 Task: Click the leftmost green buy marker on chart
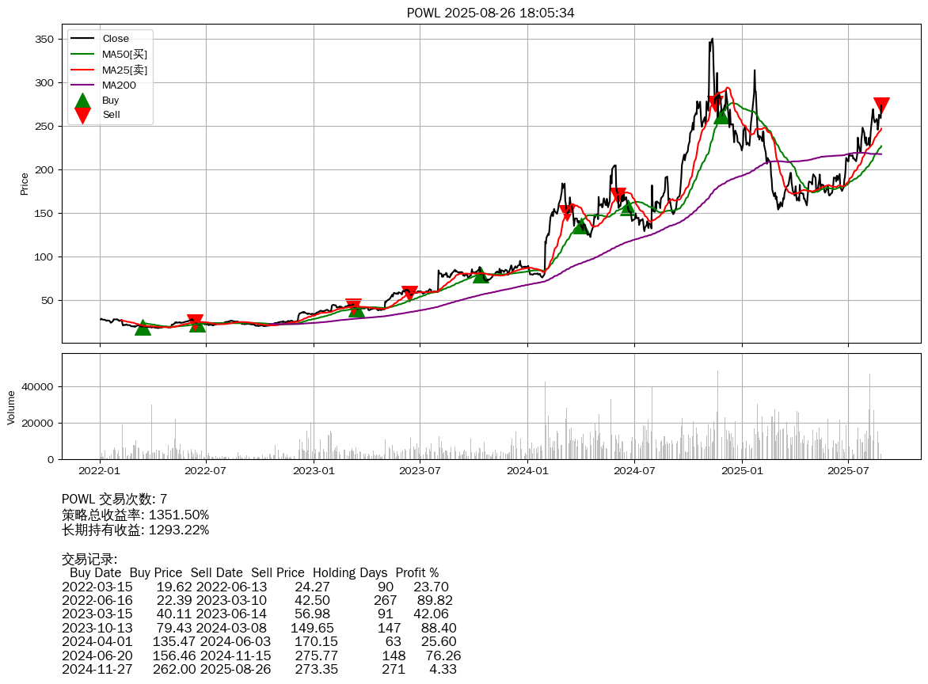click(x=143, y=327)
